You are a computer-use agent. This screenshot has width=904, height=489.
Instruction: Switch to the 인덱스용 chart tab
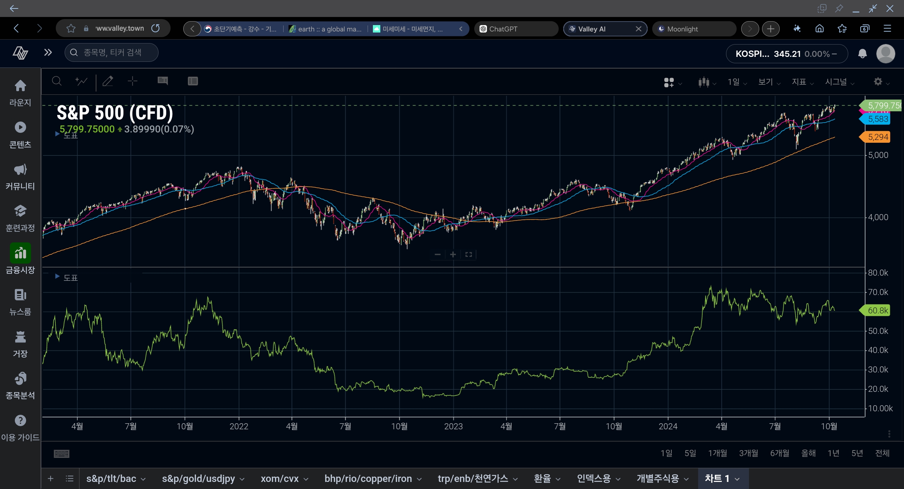599,479
